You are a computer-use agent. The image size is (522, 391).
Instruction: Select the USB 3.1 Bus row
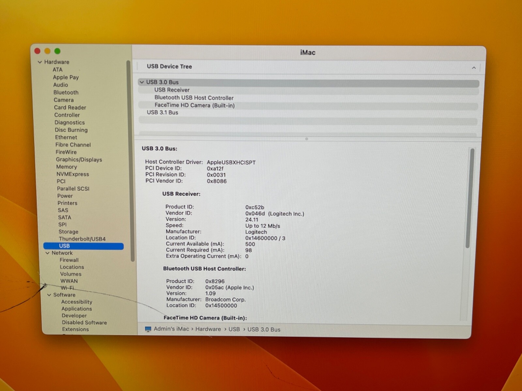tap(162, 112)
